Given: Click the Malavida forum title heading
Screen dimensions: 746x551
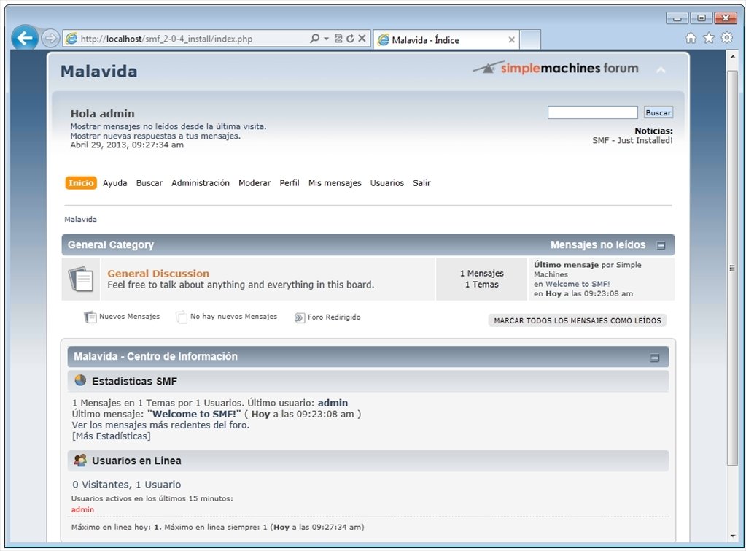Looking at the screenshot, I should (x=99, y=72).
